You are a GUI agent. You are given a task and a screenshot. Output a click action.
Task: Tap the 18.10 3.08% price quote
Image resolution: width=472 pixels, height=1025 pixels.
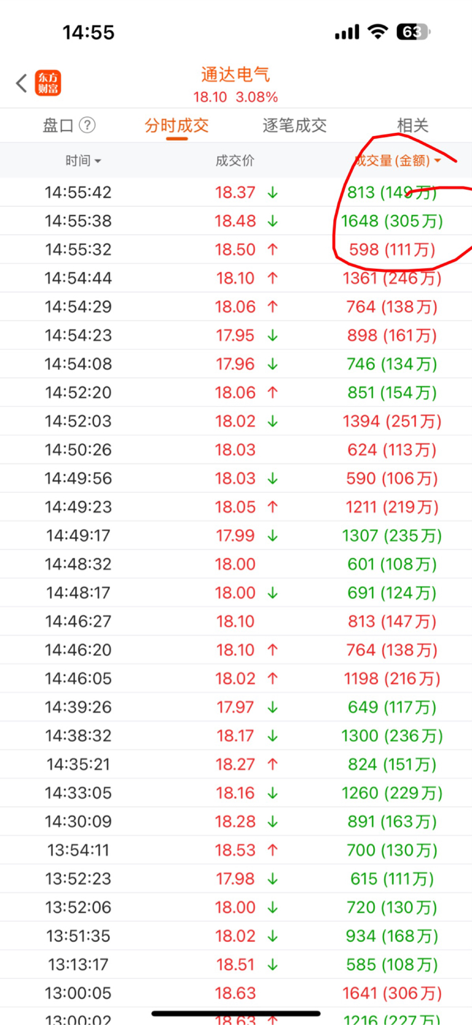235,97
